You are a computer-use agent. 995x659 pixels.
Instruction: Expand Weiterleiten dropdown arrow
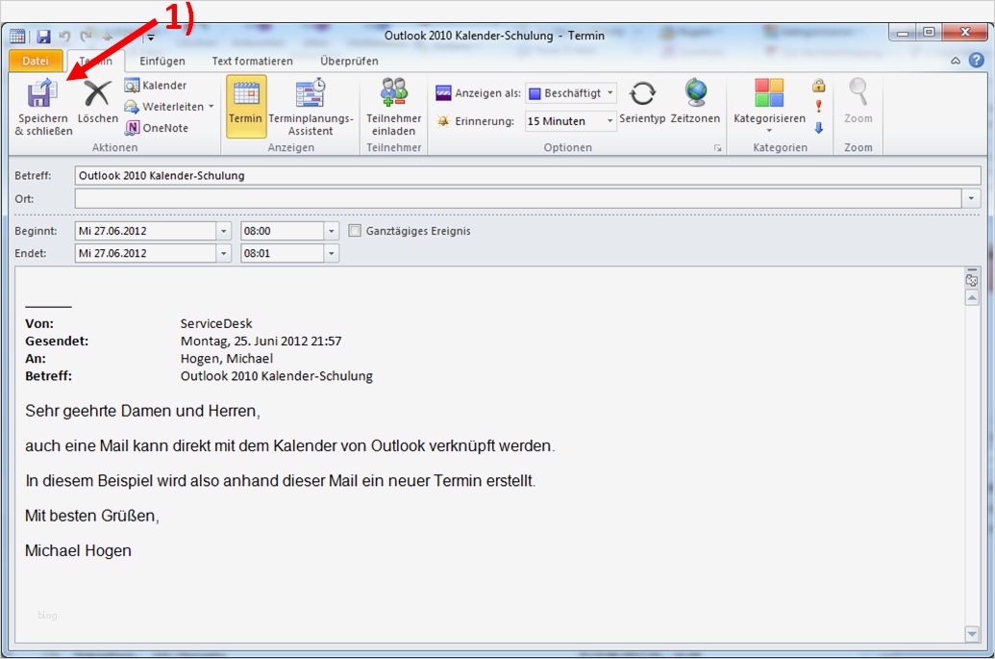[x=211, y=107]
